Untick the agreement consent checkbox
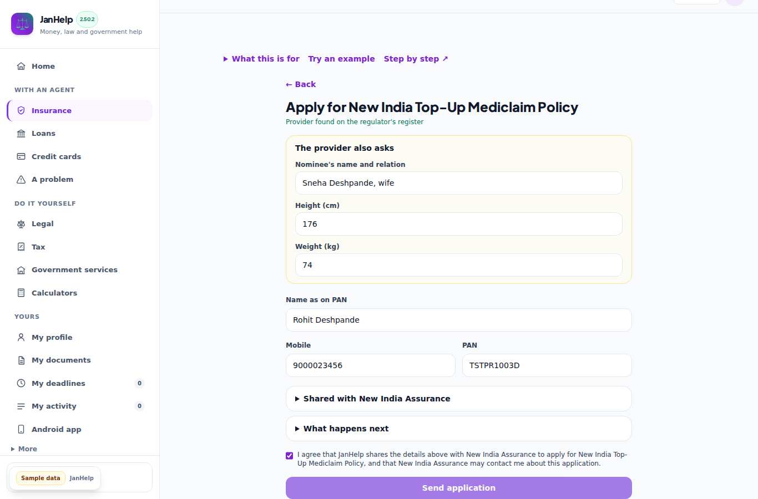This screenshot has height=499, width=758. [x=289, y=456]
